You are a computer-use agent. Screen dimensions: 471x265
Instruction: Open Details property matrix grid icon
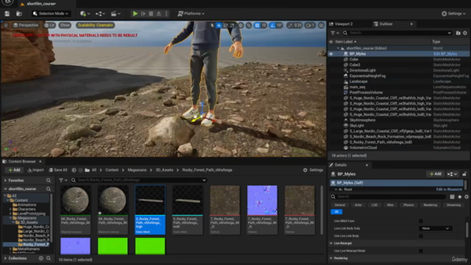coord(452,197)
